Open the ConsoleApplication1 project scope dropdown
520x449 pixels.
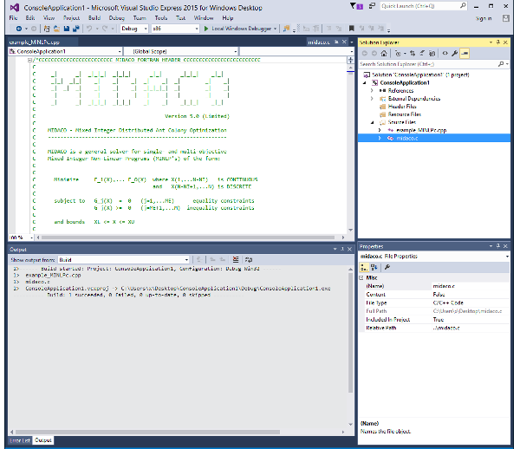(x=65, y=52)
